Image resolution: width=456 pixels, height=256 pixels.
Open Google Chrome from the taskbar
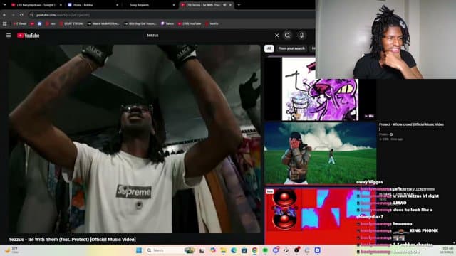point(255,250)
